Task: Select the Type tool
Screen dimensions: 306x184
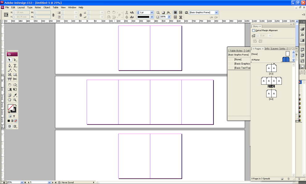Action: pyautogui.click(x=15, y=66)
